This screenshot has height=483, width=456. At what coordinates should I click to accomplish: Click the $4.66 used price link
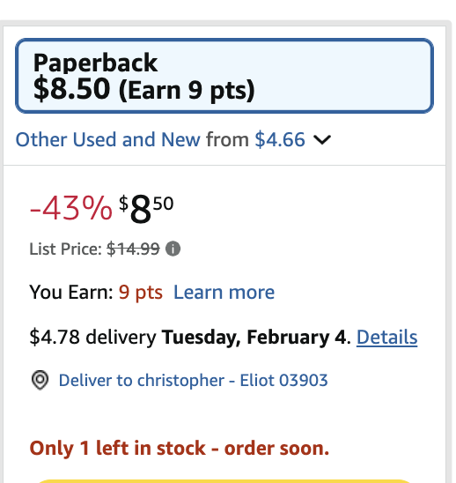(280, 139)
